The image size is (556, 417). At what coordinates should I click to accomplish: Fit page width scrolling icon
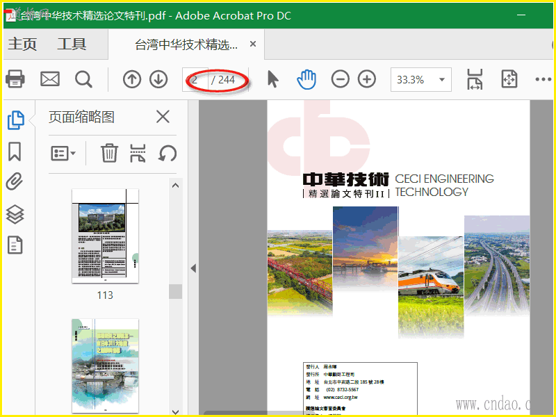click(x=475, y=79)
